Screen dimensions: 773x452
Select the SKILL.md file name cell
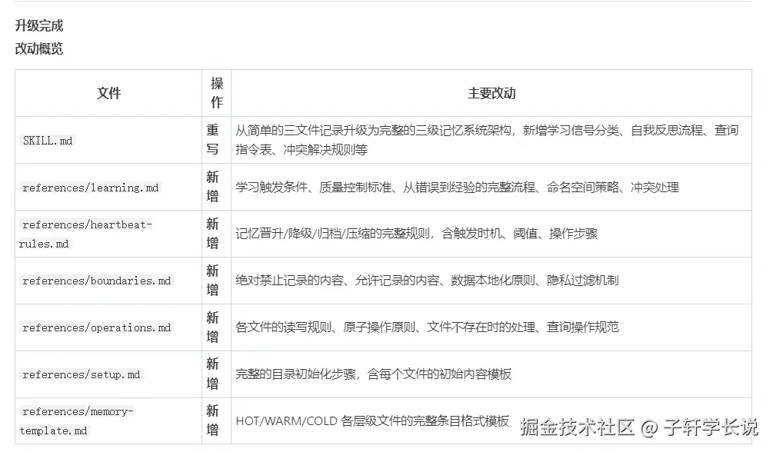(x=48, y=141)
